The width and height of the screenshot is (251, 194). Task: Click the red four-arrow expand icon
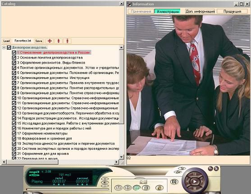click(x=50, y=41)
